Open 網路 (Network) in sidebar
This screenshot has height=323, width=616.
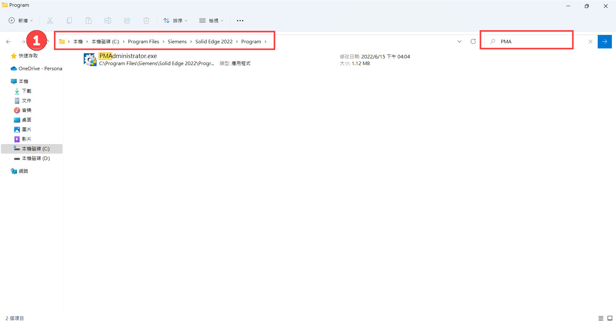click(23, 171)
